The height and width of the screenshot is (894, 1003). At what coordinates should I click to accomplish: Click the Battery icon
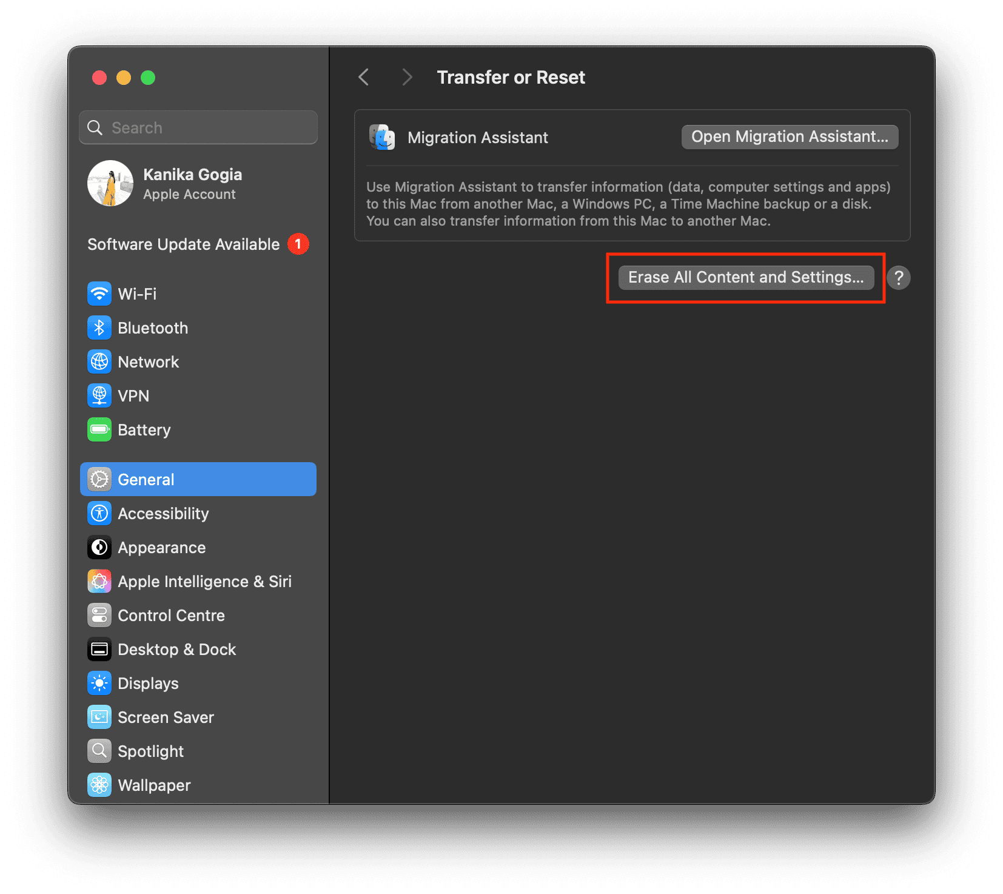point(99,430)
